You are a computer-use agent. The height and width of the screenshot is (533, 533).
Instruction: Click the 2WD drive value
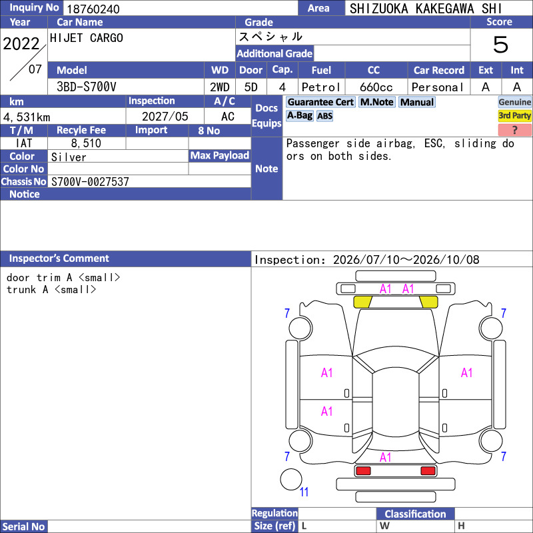[220, 87]
